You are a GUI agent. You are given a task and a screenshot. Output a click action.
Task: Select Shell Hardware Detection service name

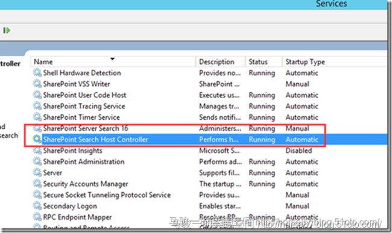[82, 73]
